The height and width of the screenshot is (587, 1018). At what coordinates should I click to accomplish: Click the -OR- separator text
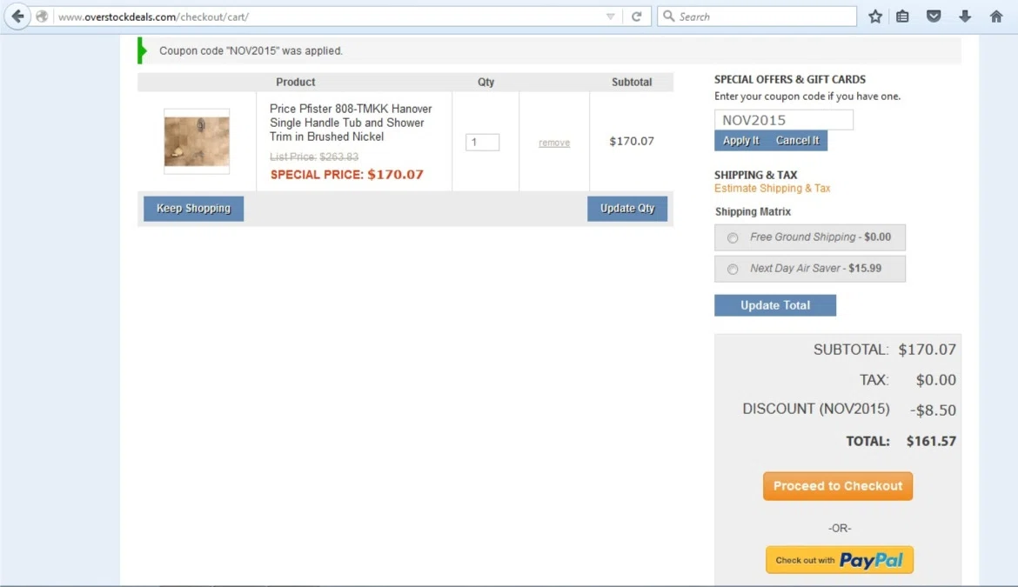[840, 528]
